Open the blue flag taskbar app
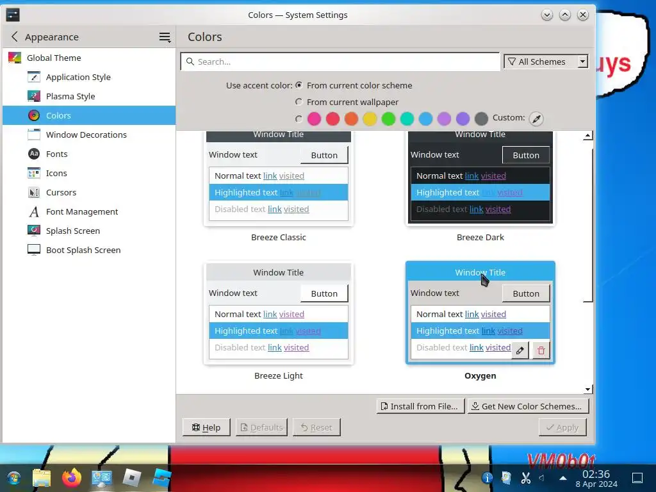656x492 pixels. coord(162,478)
